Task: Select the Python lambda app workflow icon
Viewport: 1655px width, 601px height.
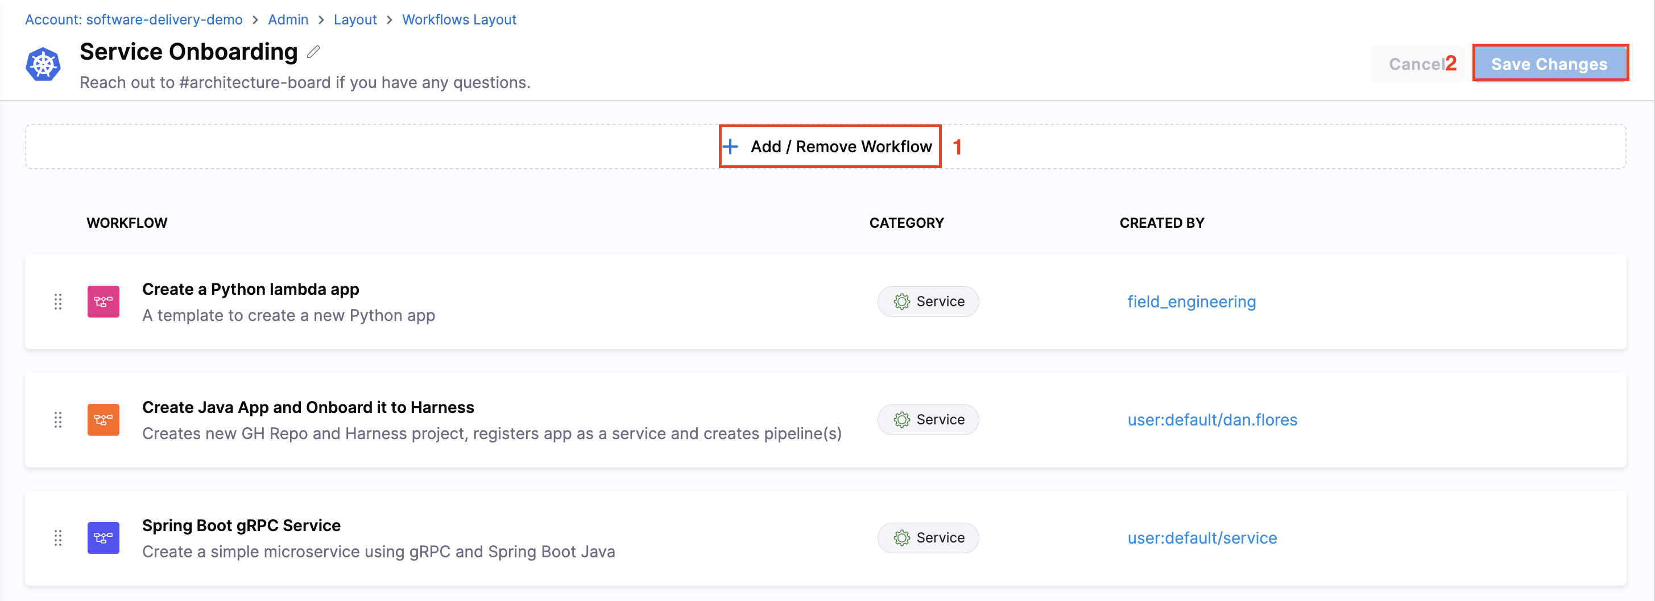Action: click(x=103, y=301)
